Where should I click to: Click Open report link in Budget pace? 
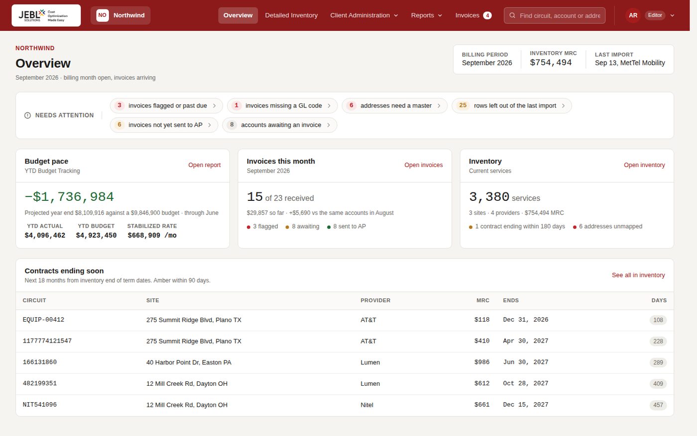coord(204,165)
